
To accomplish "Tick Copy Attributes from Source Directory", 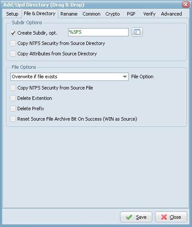I will [13, 54].
